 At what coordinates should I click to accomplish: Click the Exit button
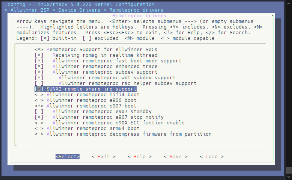pyautogui.click(x=104, y=156)
